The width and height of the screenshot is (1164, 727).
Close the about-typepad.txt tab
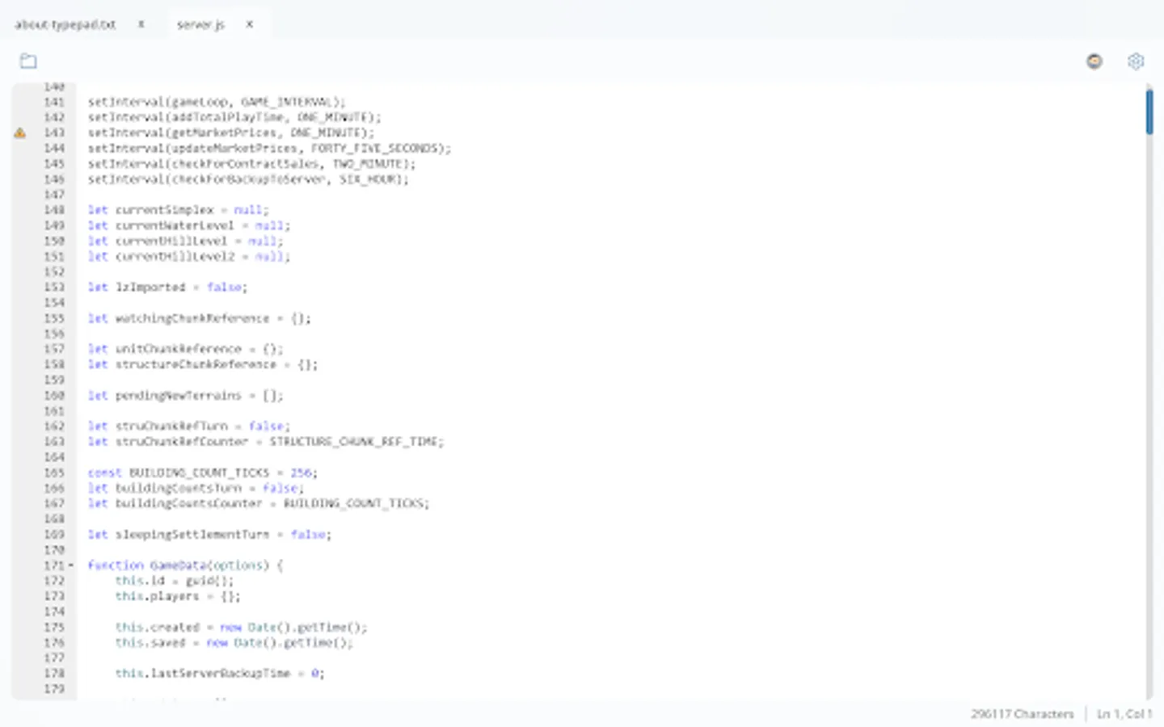[x=141, y=24]
